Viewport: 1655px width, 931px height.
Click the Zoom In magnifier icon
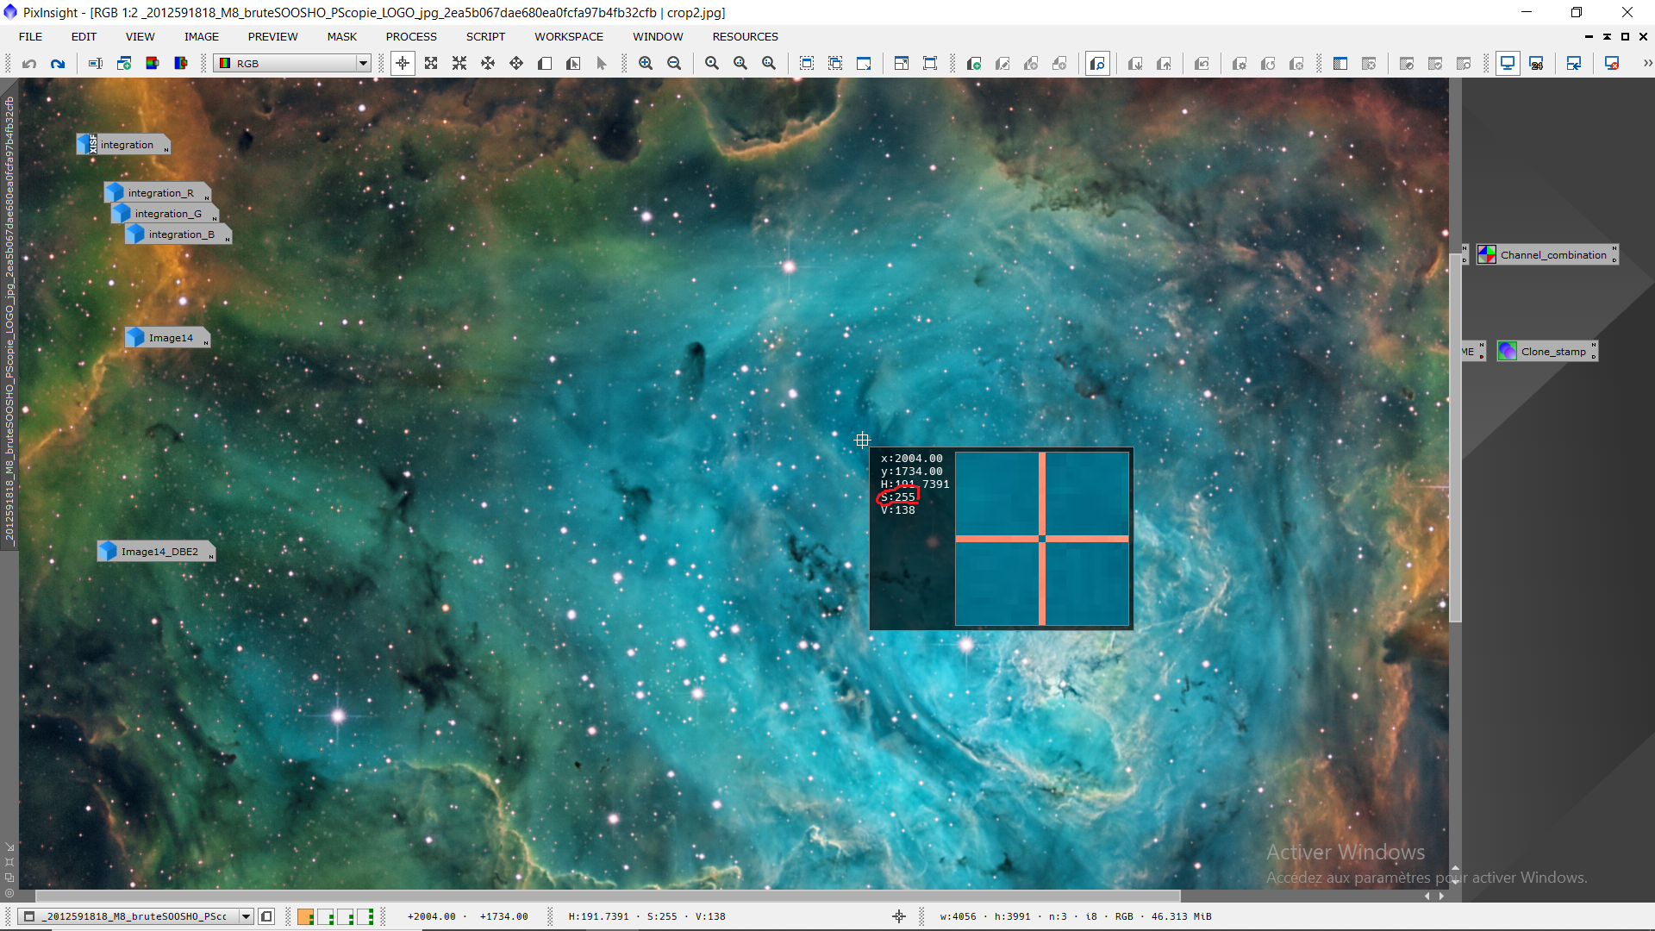[x=646, y=63]
